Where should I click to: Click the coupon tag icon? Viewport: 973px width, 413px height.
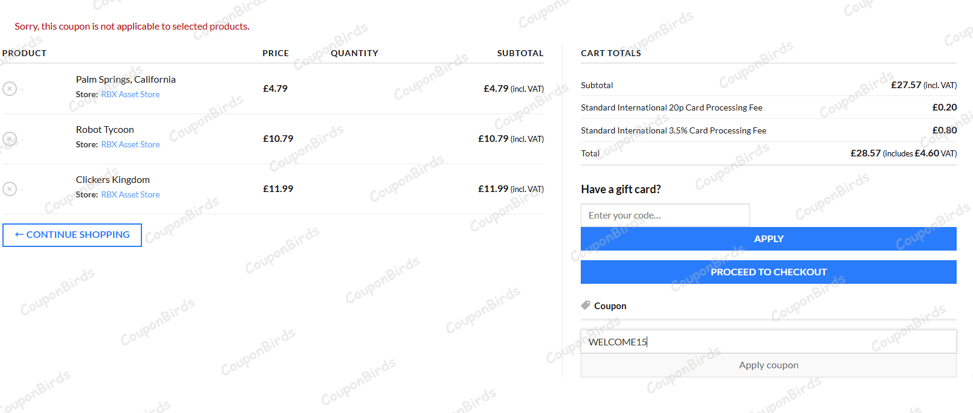coord(586,306)
